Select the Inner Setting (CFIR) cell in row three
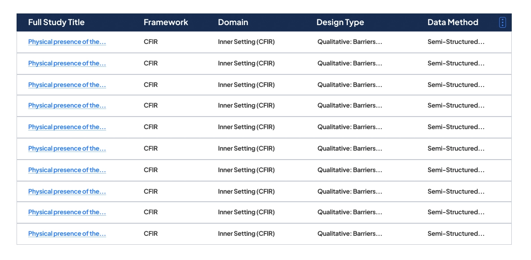 [x=246, y=85]
